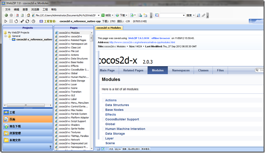
Task: Expand the 搜索 search dropdown arrow
Action: [194, 16]
